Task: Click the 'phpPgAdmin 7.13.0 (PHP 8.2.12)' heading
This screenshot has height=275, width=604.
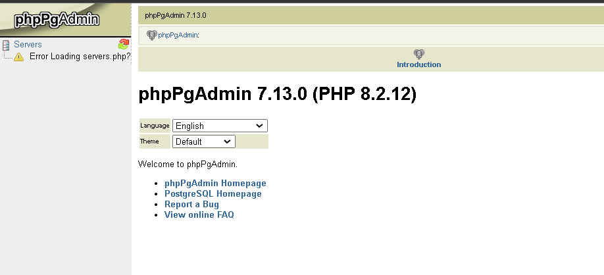Action: [278, 93]
